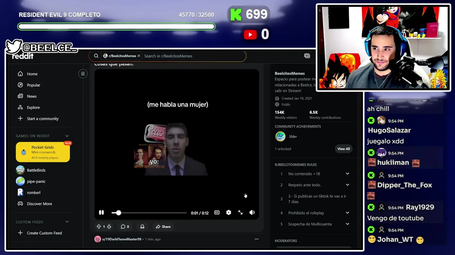The image size is (455, 255).
Task: Click the Elder achievement badge
Action: pos(280,136)
